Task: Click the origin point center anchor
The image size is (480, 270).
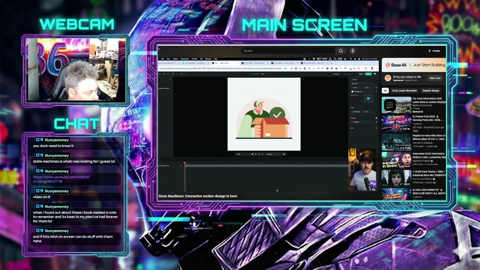Action: pyautogui.click(x=368, y=99)
